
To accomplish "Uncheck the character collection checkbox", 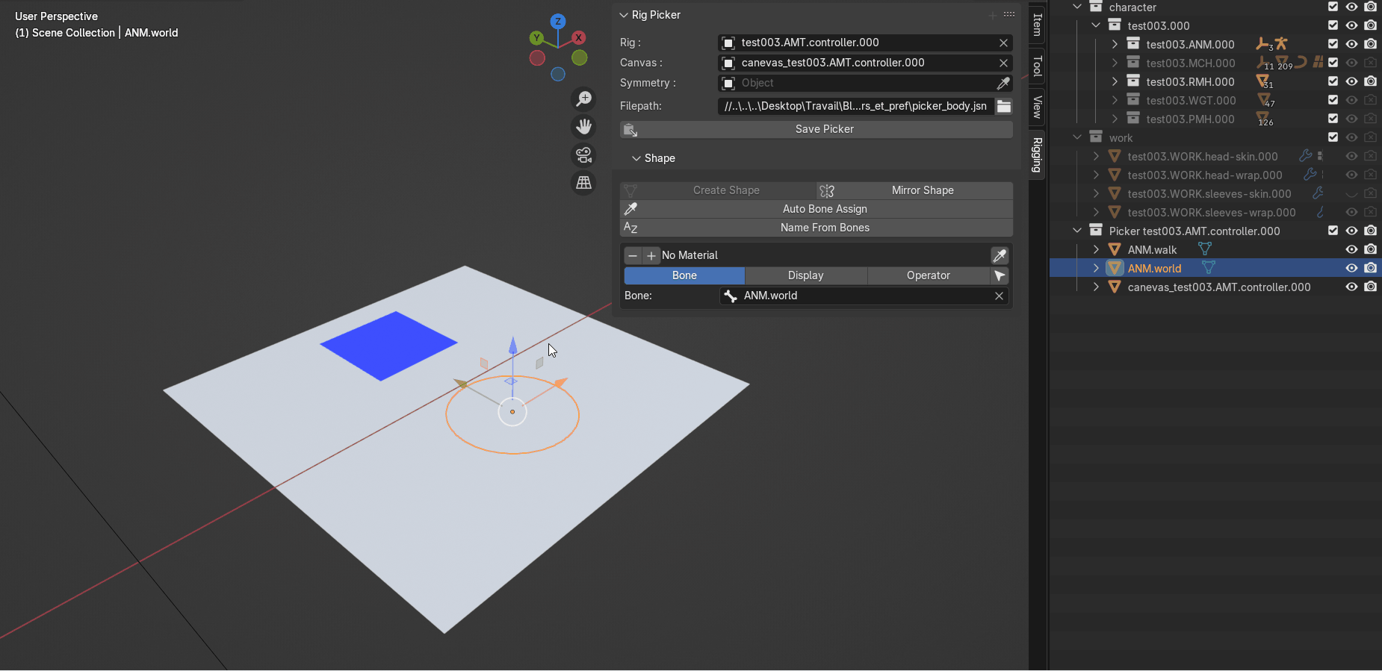I will 1333,7.
